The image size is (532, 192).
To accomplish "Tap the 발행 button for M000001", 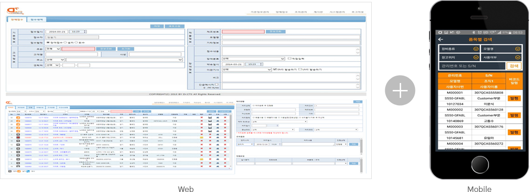I will (x=514, y=99).
